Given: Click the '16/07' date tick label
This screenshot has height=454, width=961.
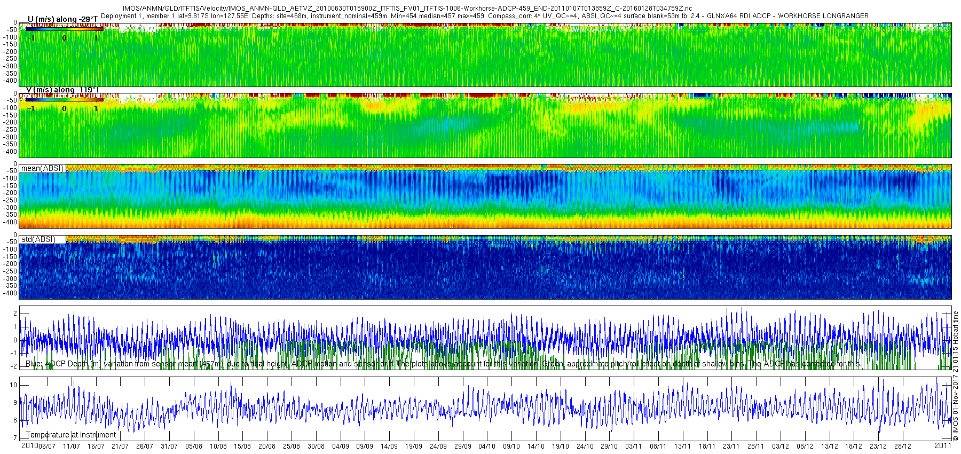Looking at the screenshot, I should [96, 447].
